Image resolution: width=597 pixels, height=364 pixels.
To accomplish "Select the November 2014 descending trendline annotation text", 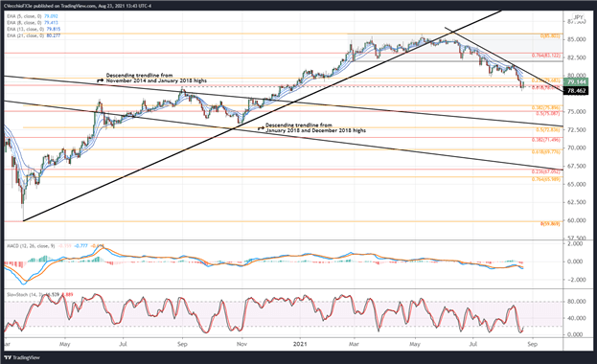I will (x=156, y=78).
